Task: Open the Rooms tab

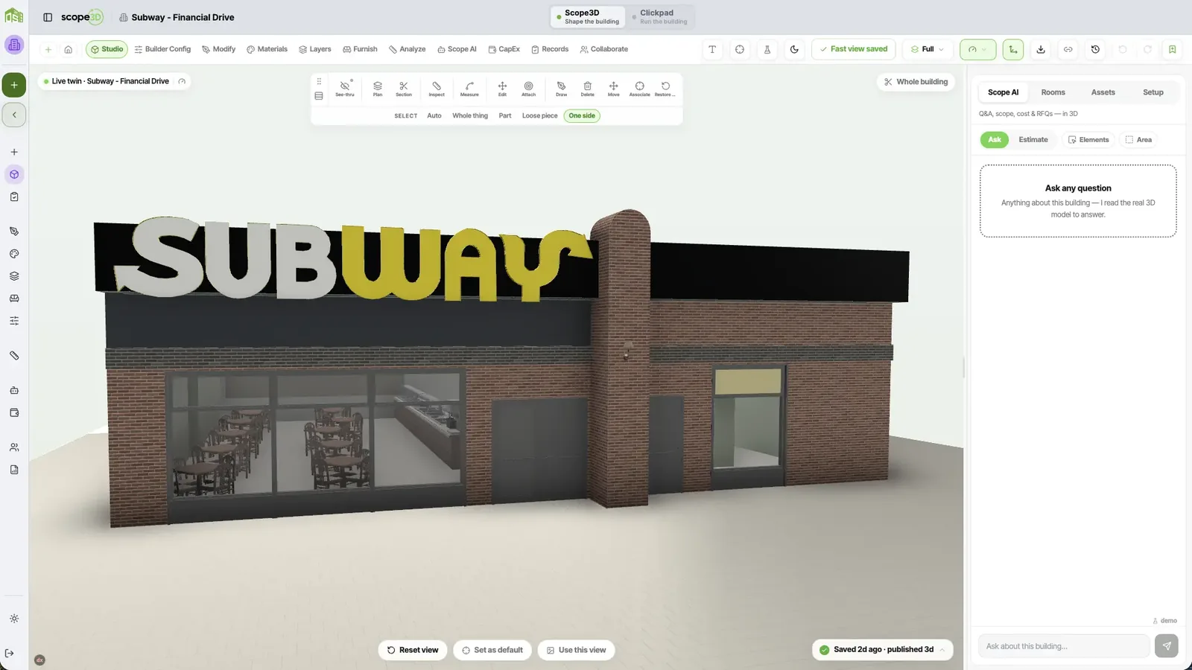Action: tap(1053, 92)
